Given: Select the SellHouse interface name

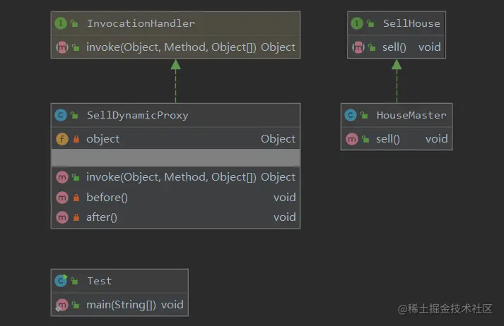Looking at the screenshot, I should tap(411, 23).
